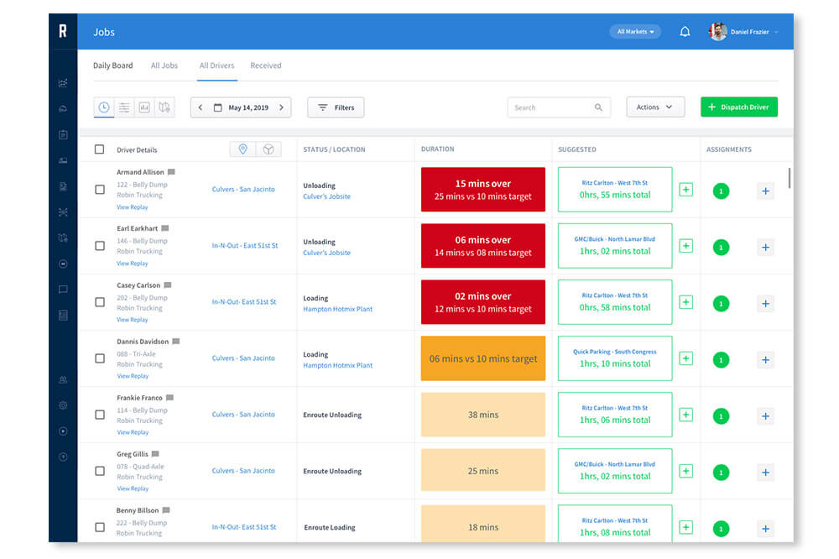
Task: Open the All Markets dropdown
Action: pos(635,32)
